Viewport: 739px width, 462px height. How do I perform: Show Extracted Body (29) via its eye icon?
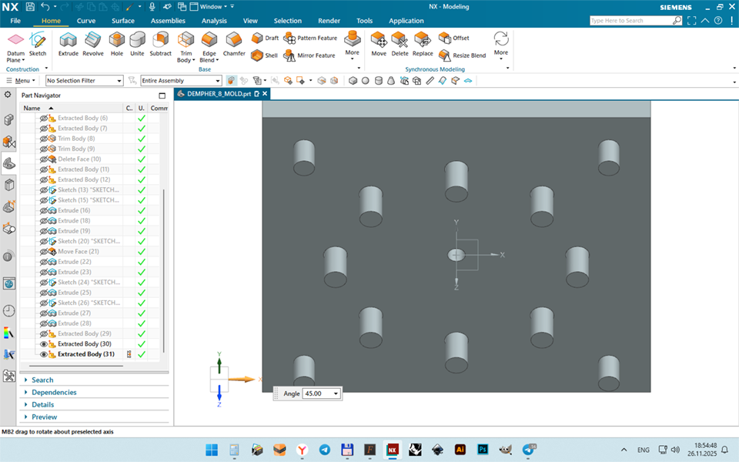click(44, 333)
